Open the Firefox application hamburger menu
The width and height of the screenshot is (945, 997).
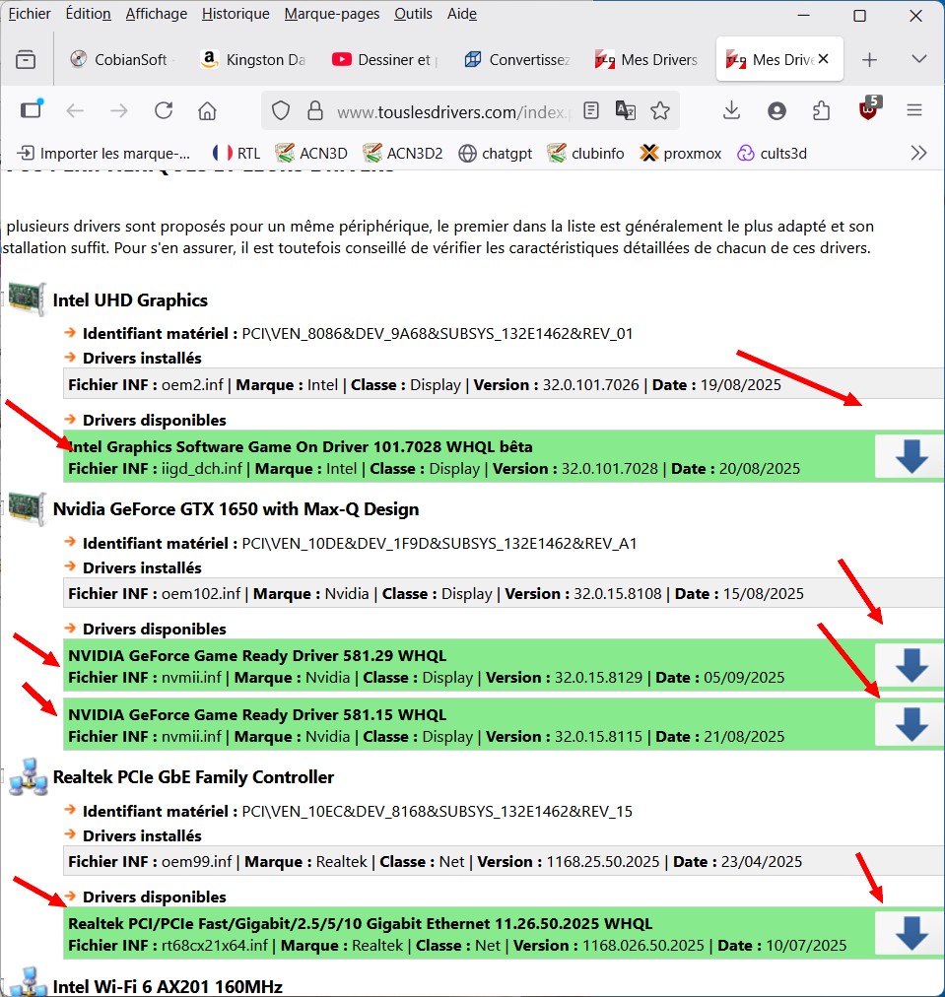(x=913, y=110)
